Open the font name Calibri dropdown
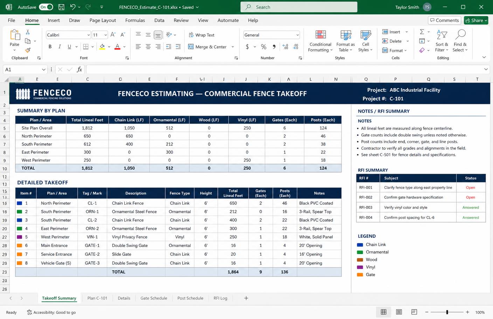The height and width of the screenshot is (319, 493). pos(88,35)
